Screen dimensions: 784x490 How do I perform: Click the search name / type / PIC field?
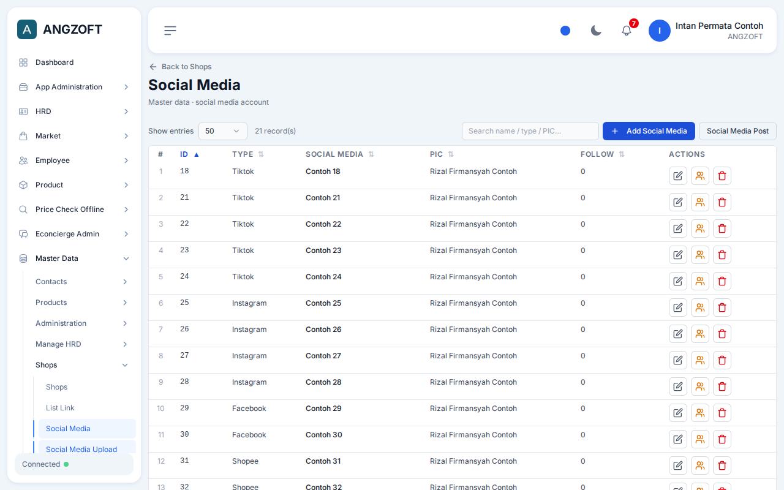pos(530,131)
